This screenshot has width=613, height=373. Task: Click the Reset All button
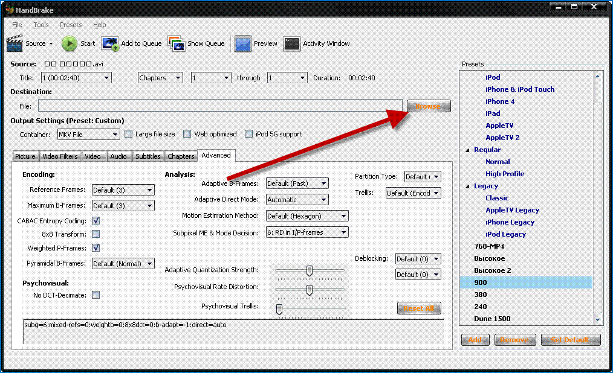coord(419,308)
